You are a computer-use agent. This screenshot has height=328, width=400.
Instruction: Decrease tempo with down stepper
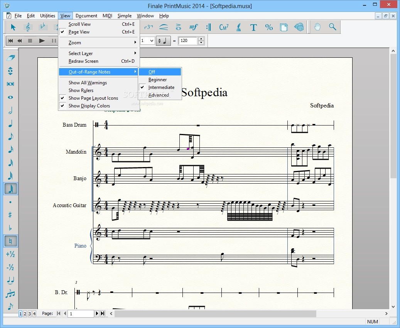tap(201, 42)
